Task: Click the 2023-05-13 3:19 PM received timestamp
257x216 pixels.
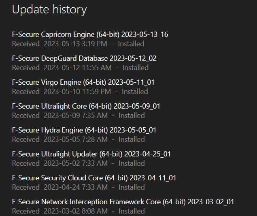Action: [x=75, y=44]
